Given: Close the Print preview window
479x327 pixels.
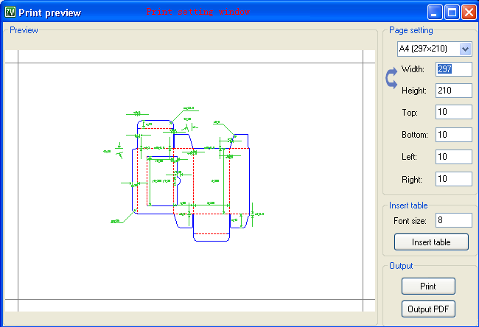Looking at the screenshot, I should [469, 13].
